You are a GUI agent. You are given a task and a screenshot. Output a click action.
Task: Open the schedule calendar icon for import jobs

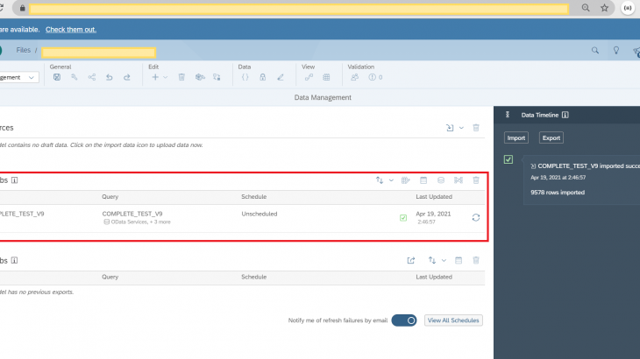click(423, 180)
